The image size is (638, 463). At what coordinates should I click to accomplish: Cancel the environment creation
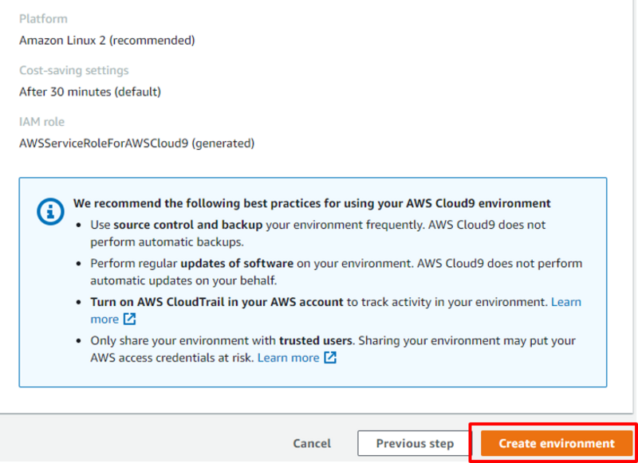[x=312, y=443]
